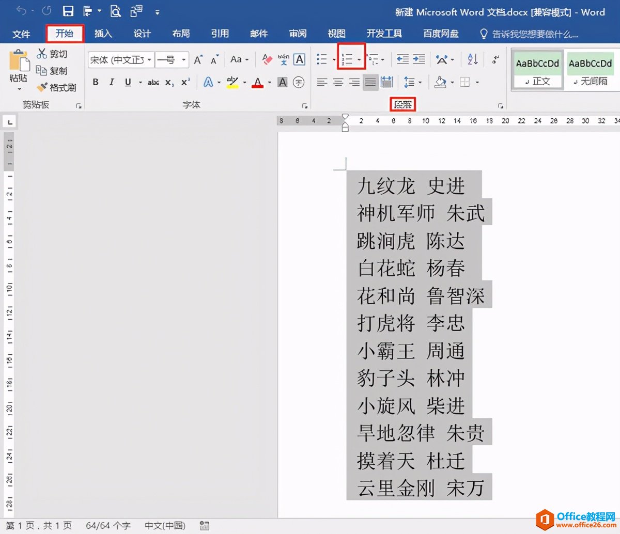Center the selected text
This screenshot has width=620, height=534.
pyautogui.click(x=338, y=82)
